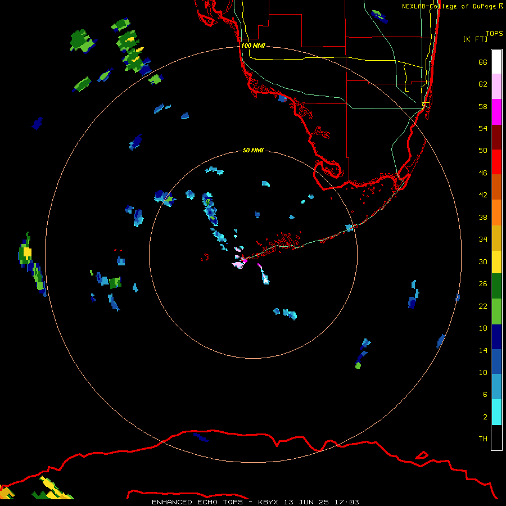Click the 50 NMI range ring label

point(253,150)
